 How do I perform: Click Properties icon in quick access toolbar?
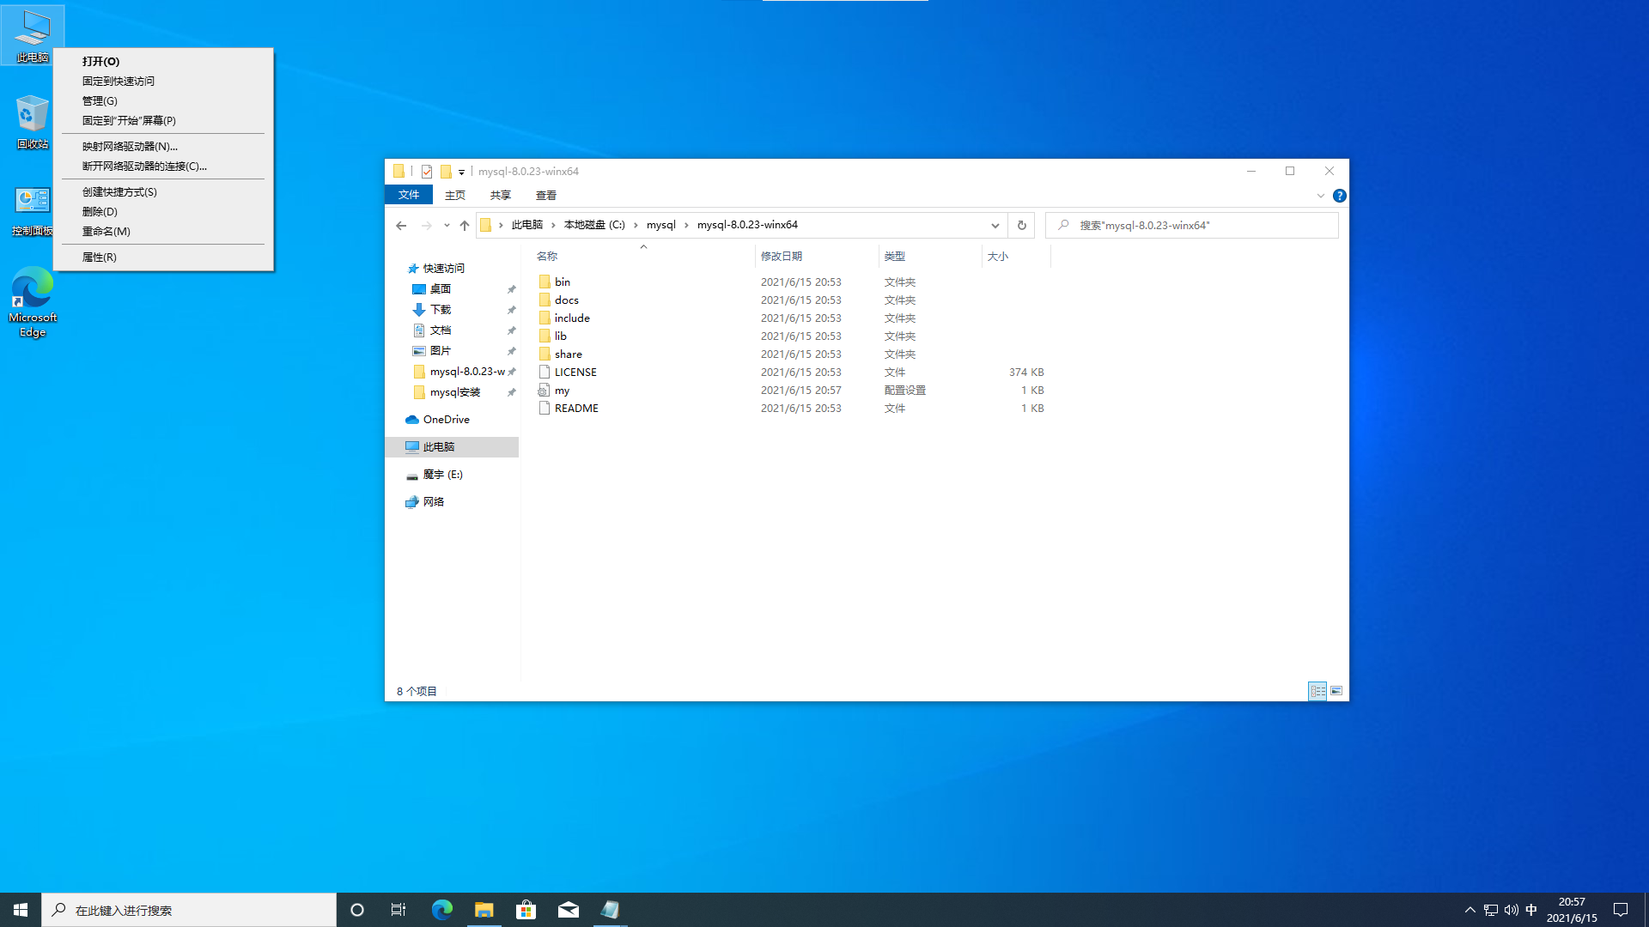(x=427, y=172)
